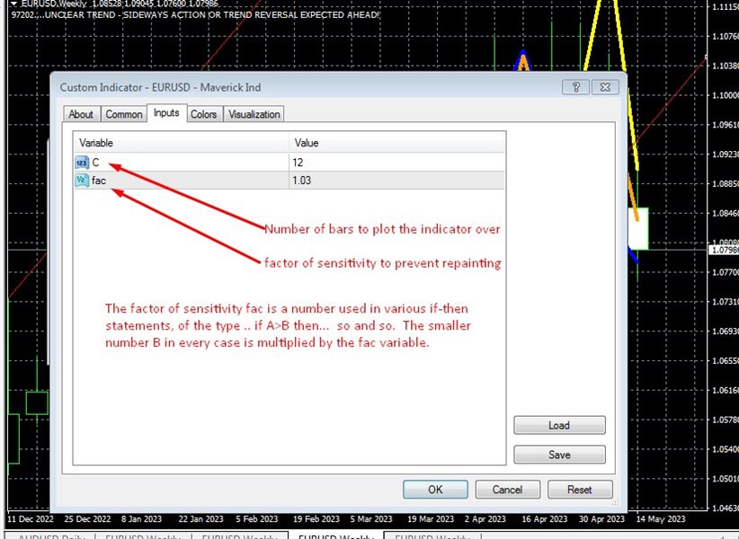Click the dialog title 'Custom Indicator - EURUSD - Maverick Ind'
The image size is (739, 539).
[x=160, y=87]
